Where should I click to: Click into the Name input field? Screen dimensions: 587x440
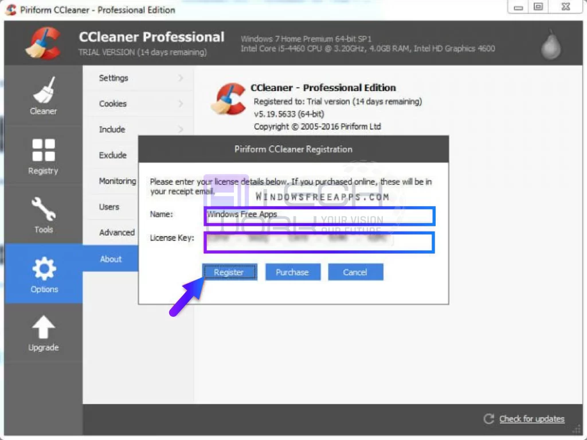319,216
